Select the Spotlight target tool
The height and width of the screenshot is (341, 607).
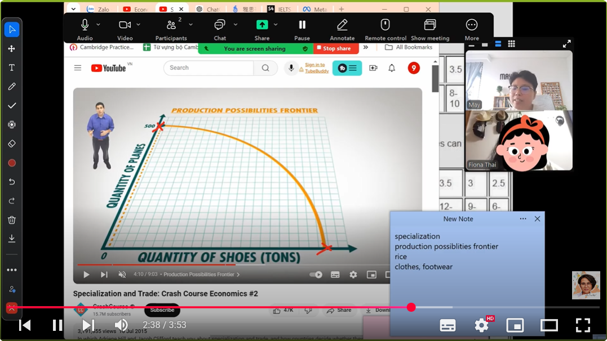click(12, 124)
